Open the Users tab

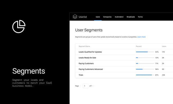click(x=98, y=17)
